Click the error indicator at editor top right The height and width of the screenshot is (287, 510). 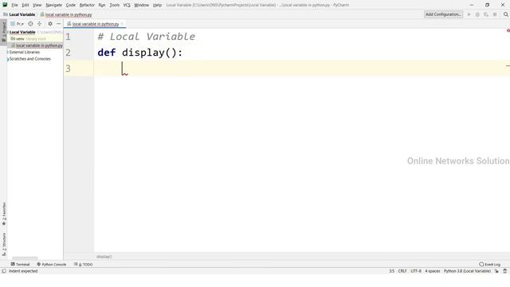508,30
